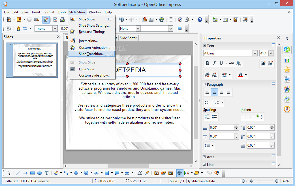Open Master Pages sidebar icon
This screenshot has width=295, height=186.
[287, 59]
